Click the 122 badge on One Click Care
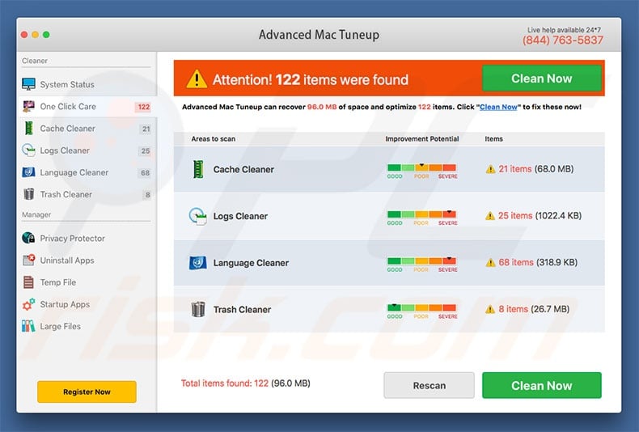Viewport: 639px width, 432px height. pos(143,107)
